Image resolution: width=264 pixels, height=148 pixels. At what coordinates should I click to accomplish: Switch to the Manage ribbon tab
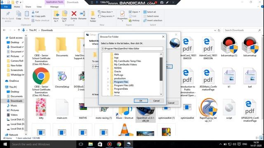point(54,7)
